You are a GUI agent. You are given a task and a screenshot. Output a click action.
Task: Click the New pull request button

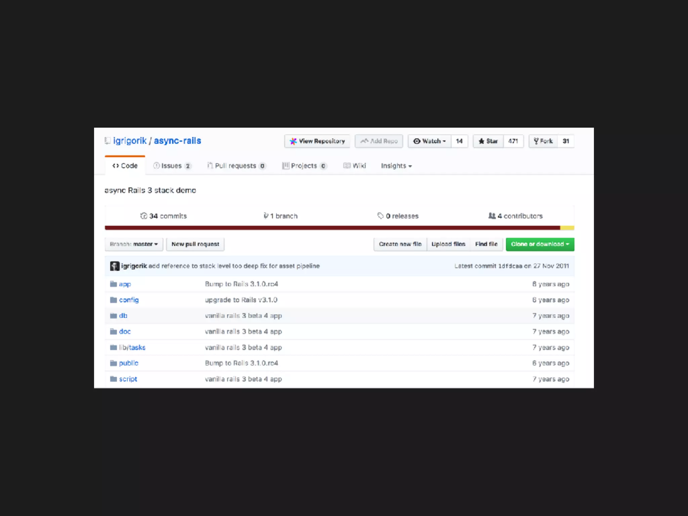(195, 244)
